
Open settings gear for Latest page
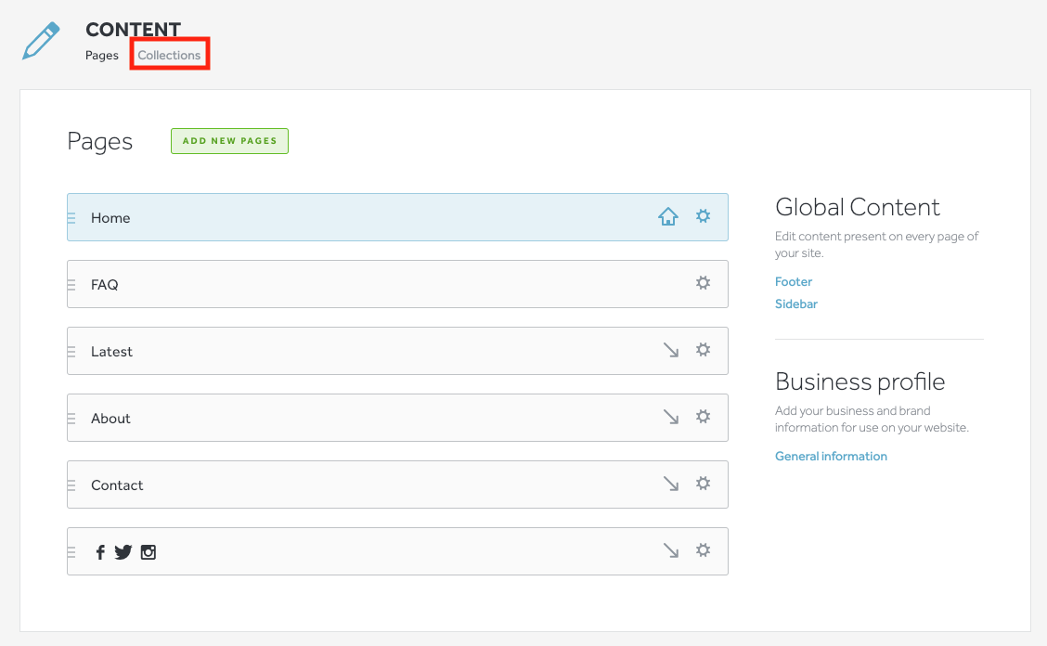[x=704, y=349]
